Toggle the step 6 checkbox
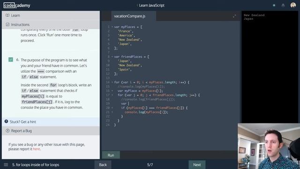The image size is (300, 169). (x=11, y=60)
